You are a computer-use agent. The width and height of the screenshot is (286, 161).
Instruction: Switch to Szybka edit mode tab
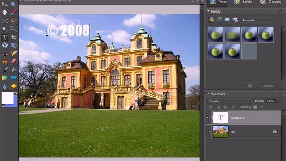243,2
